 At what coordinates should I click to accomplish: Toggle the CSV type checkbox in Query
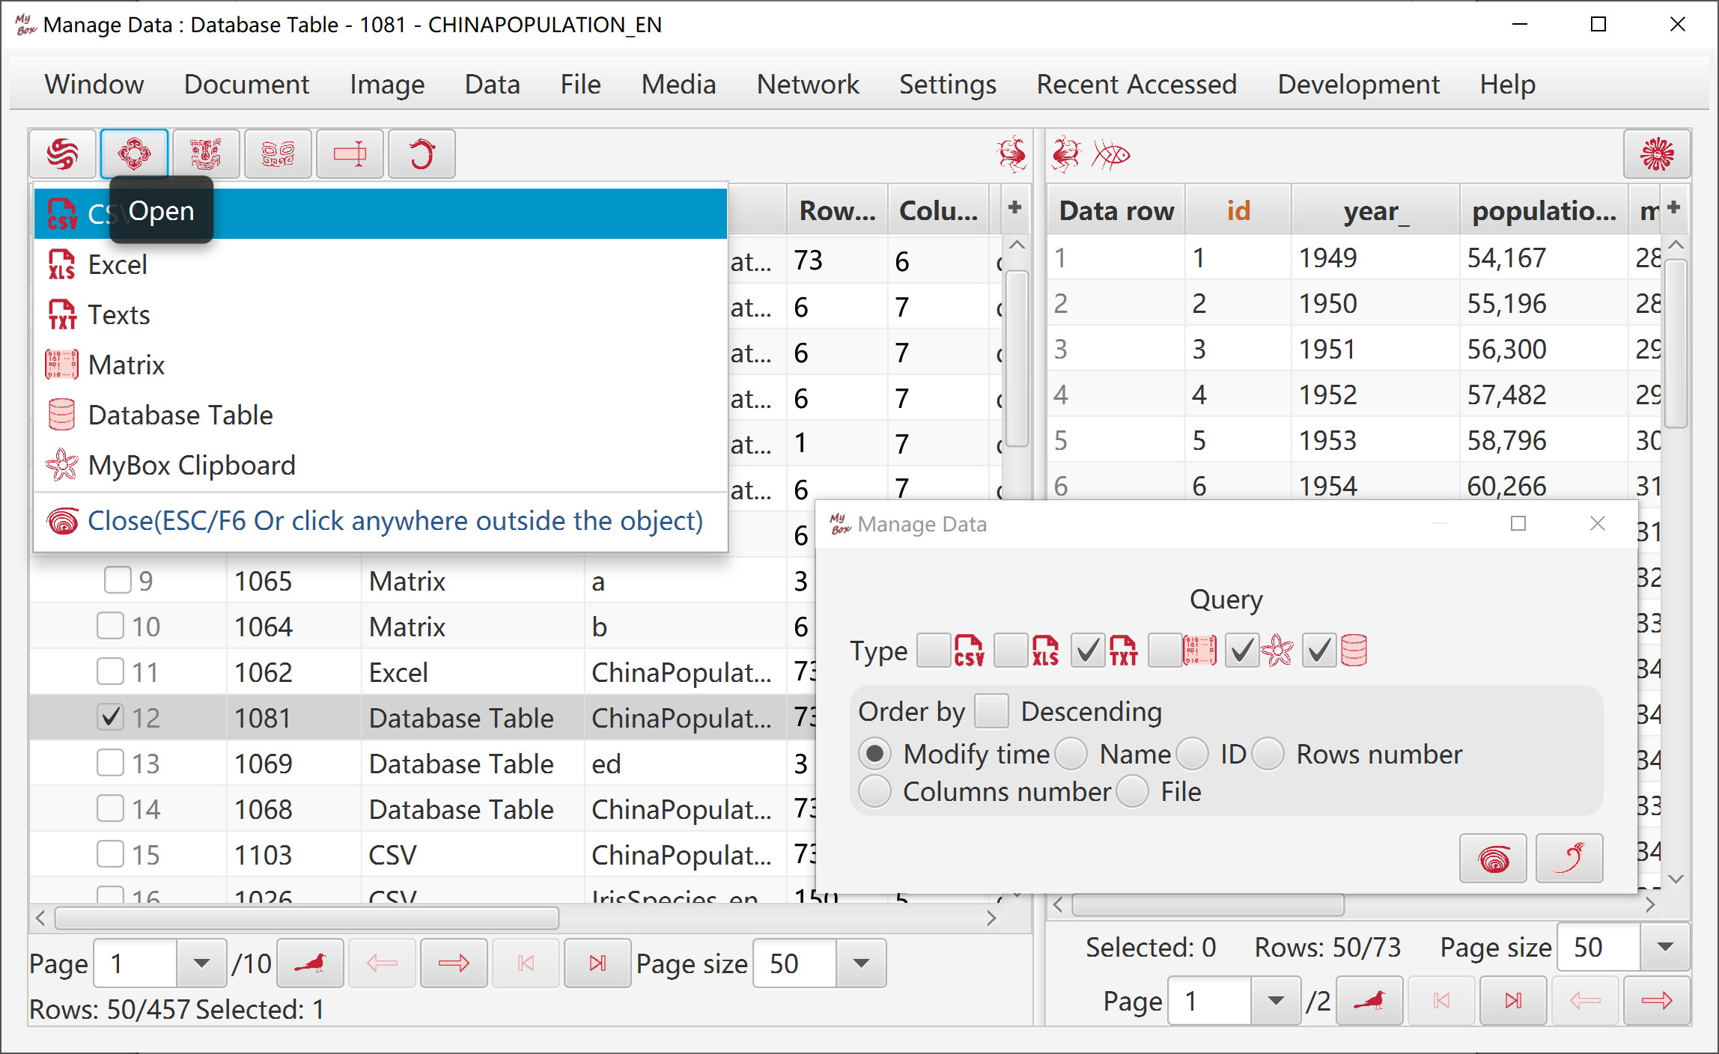934,651
